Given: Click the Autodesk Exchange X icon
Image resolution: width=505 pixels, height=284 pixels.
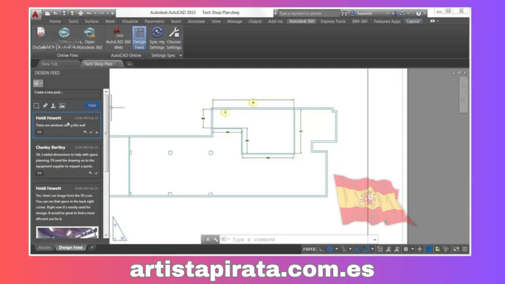Looking at the screenshot, I should point(394,13).
